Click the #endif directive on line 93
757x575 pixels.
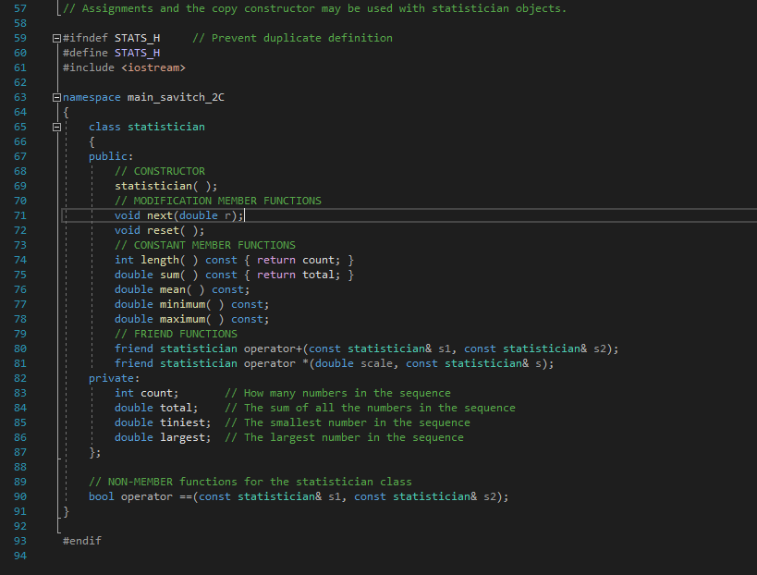[x=81, y=540]
